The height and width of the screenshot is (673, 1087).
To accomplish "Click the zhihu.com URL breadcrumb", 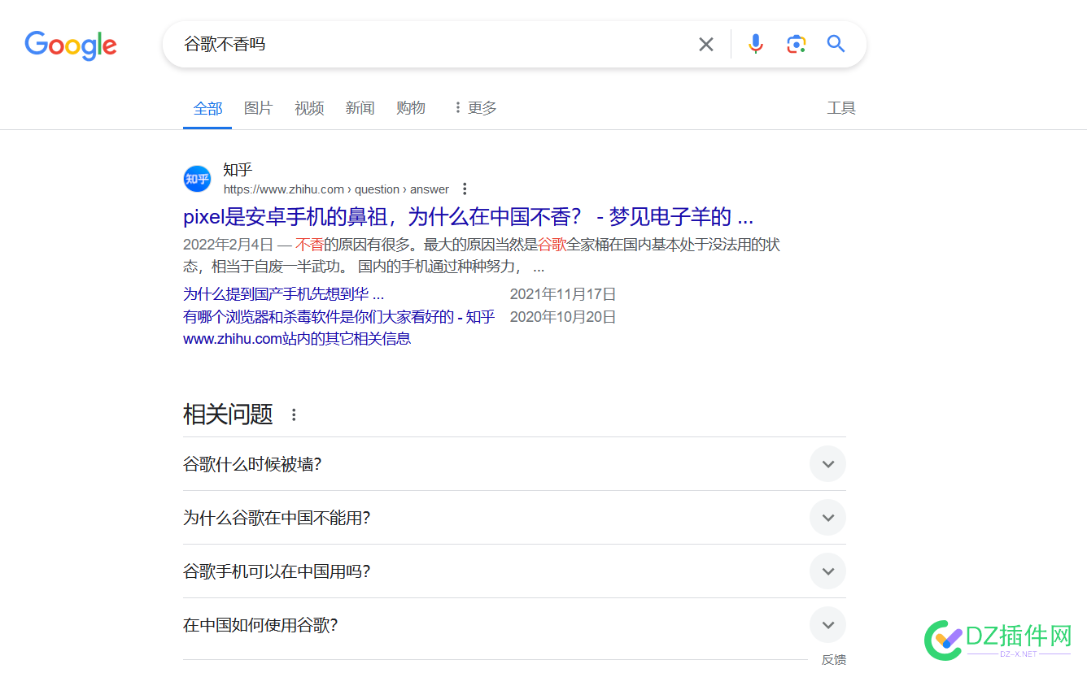I will point(336,189).
